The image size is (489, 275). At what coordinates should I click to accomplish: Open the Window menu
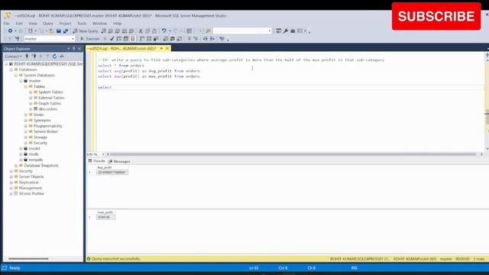pos(99,24)
